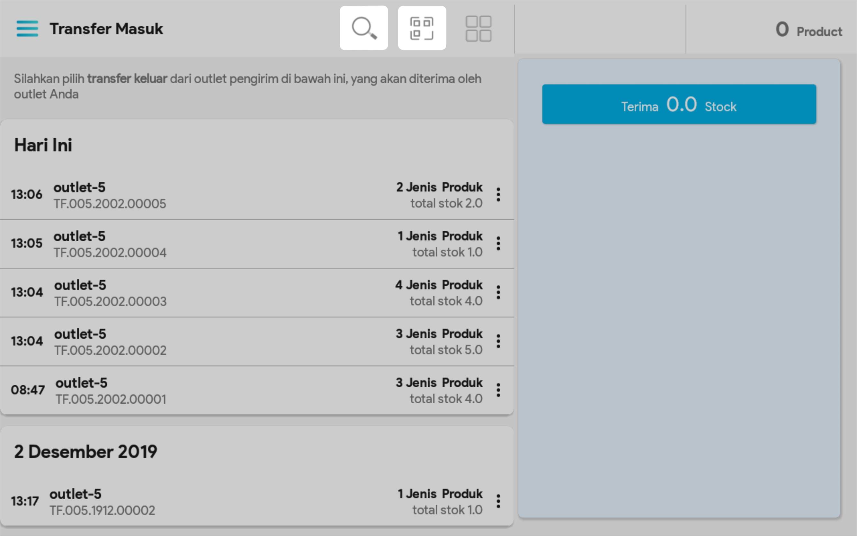Show more actions for TF.005.2002.00001
Screen dimensions: 857x536
498,390
